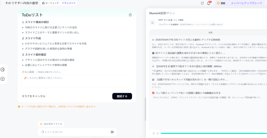The image size is (267, 138).
Task: Click the 390 credits coin icon
Action: pos(218,3)
